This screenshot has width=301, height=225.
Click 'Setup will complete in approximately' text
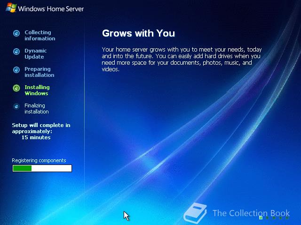(x=41, y=128)
